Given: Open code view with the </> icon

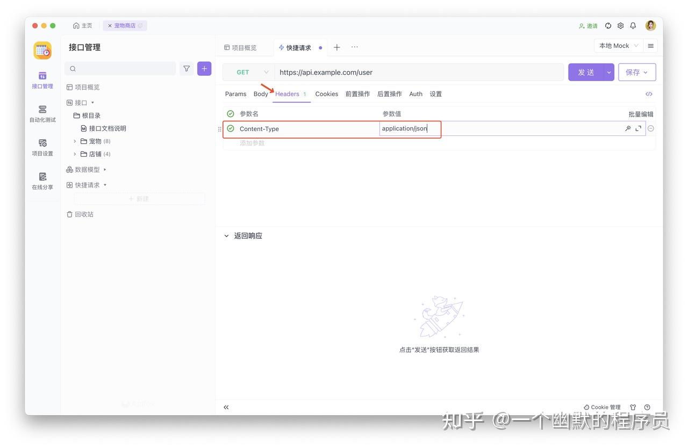Looking at the screenshot, I should click(x=649, y=93).
